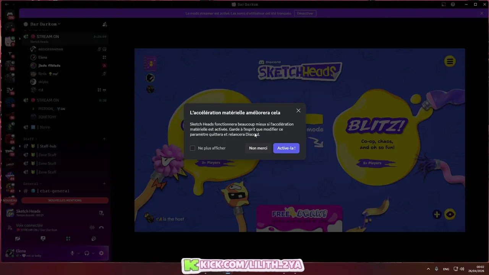Screen dimensions: 489x275
Task: Click the microphone icon in system tray
Action: [437, 269]
